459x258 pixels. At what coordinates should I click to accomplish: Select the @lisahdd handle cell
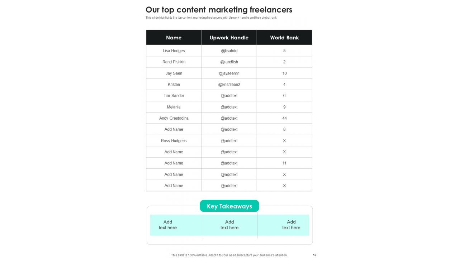229,51
